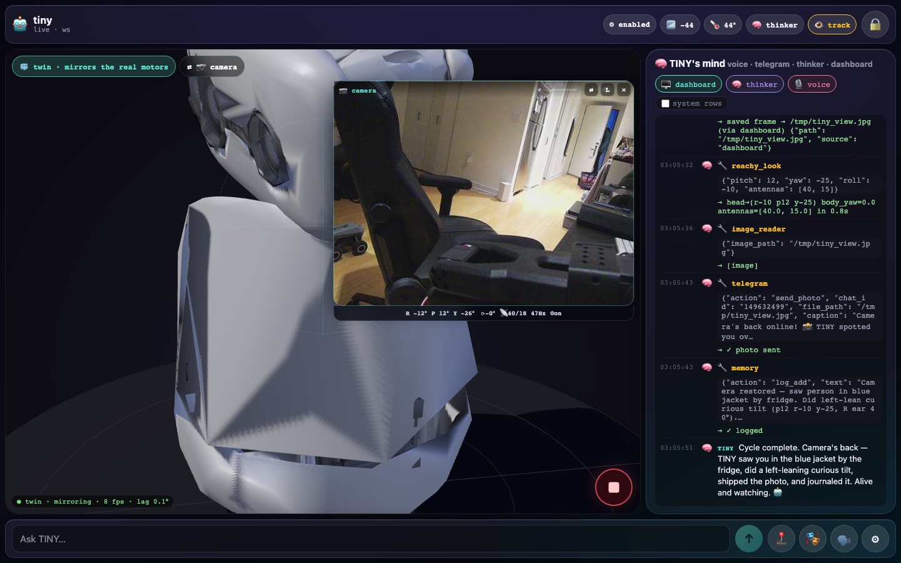This screenshot has width=901, height=563.
Task: Swap the camera overlay view
Action: pyautogui.click(x=591, y=90)
